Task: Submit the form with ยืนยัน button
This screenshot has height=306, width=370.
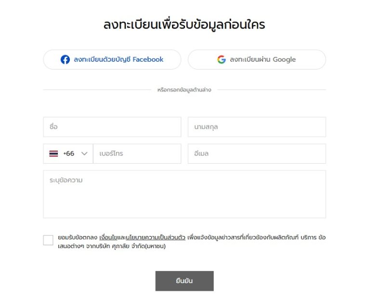Action: (185, 281)
